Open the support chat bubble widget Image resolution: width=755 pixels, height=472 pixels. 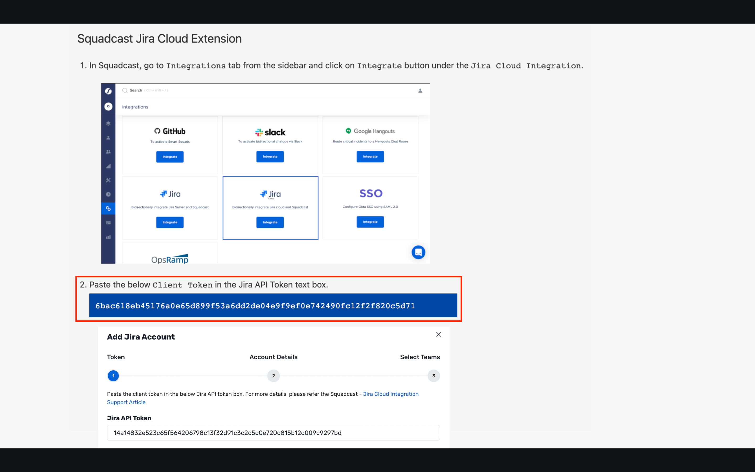(418, 252)
